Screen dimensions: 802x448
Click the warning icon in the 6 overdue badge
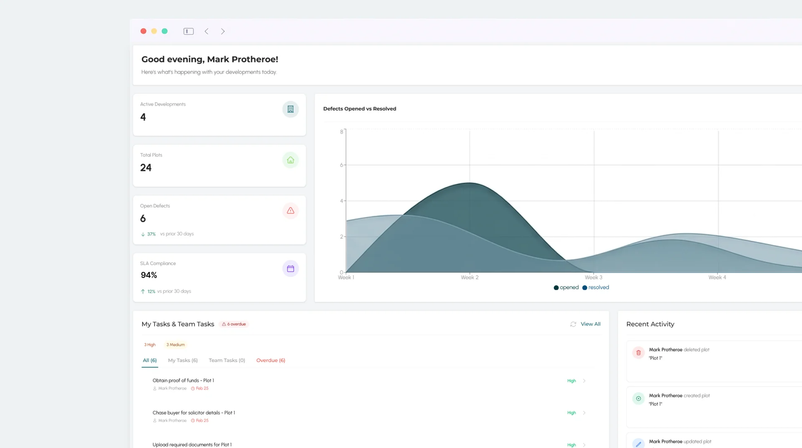click(x=224, y=324)
